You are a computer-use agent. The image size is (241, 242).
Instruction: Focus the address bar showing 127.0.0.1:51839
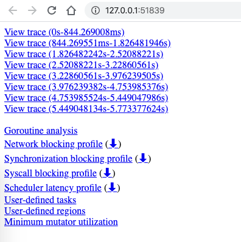[x=162, y=10]
